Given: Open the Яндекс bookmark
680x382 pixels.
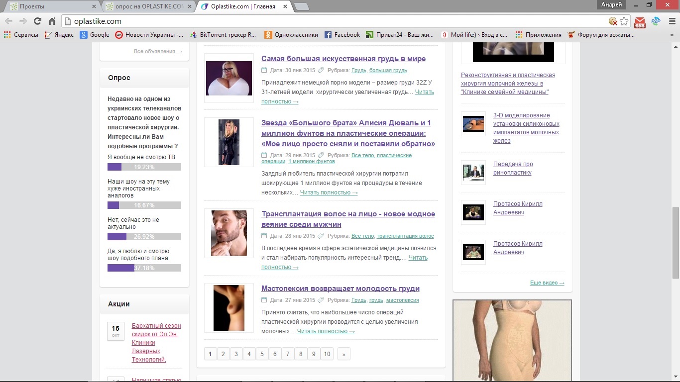Looking at the screenshot, I should [59, 35].
